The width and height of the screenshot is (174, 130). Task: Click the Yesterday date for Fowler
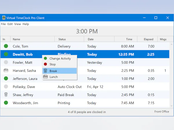[95, 62]
